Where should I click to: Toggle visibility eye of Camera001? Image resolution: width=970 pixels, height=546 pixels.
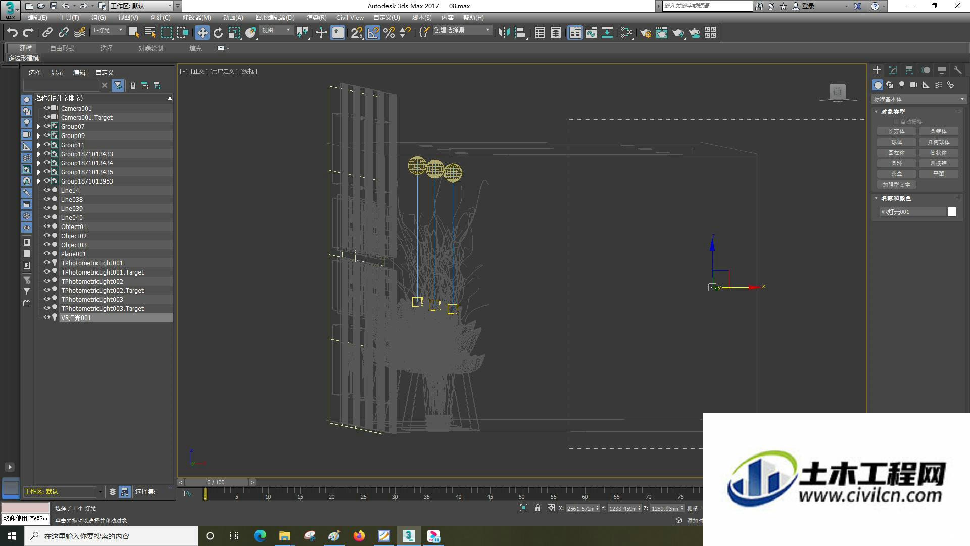[x=46, y=108]
